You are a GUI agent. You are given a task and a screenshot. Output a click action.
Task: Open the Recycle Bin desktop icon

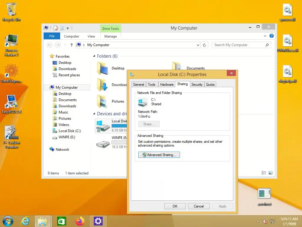[12, 12]
